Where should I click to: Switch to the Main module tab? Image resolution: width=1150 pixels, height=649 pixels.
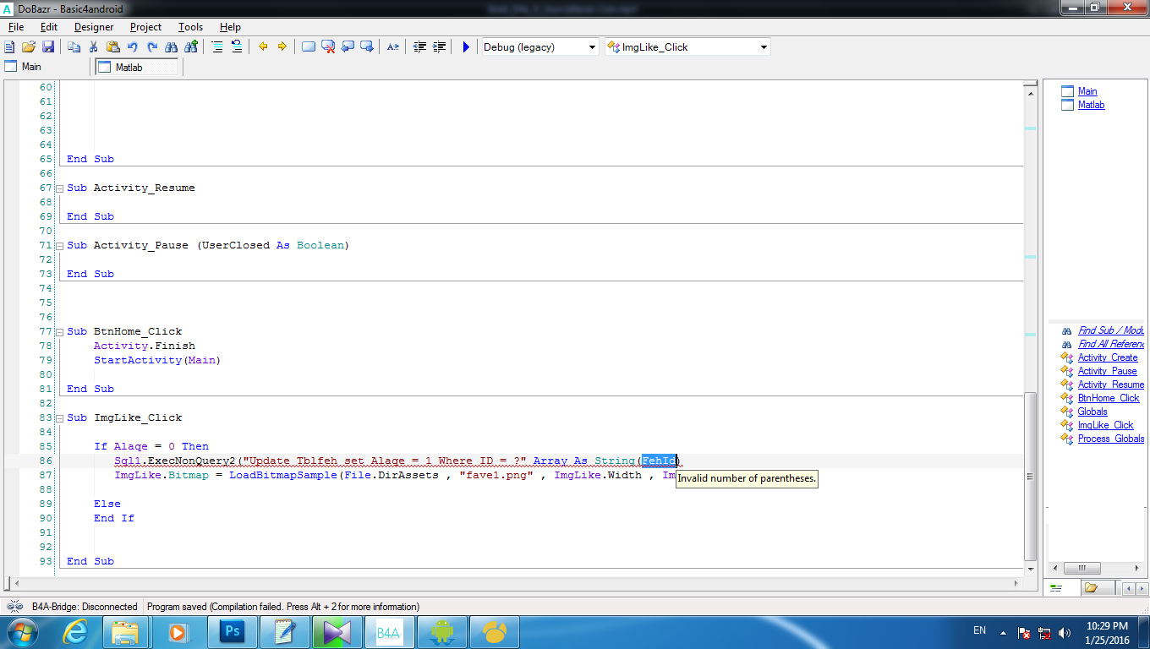31,67
